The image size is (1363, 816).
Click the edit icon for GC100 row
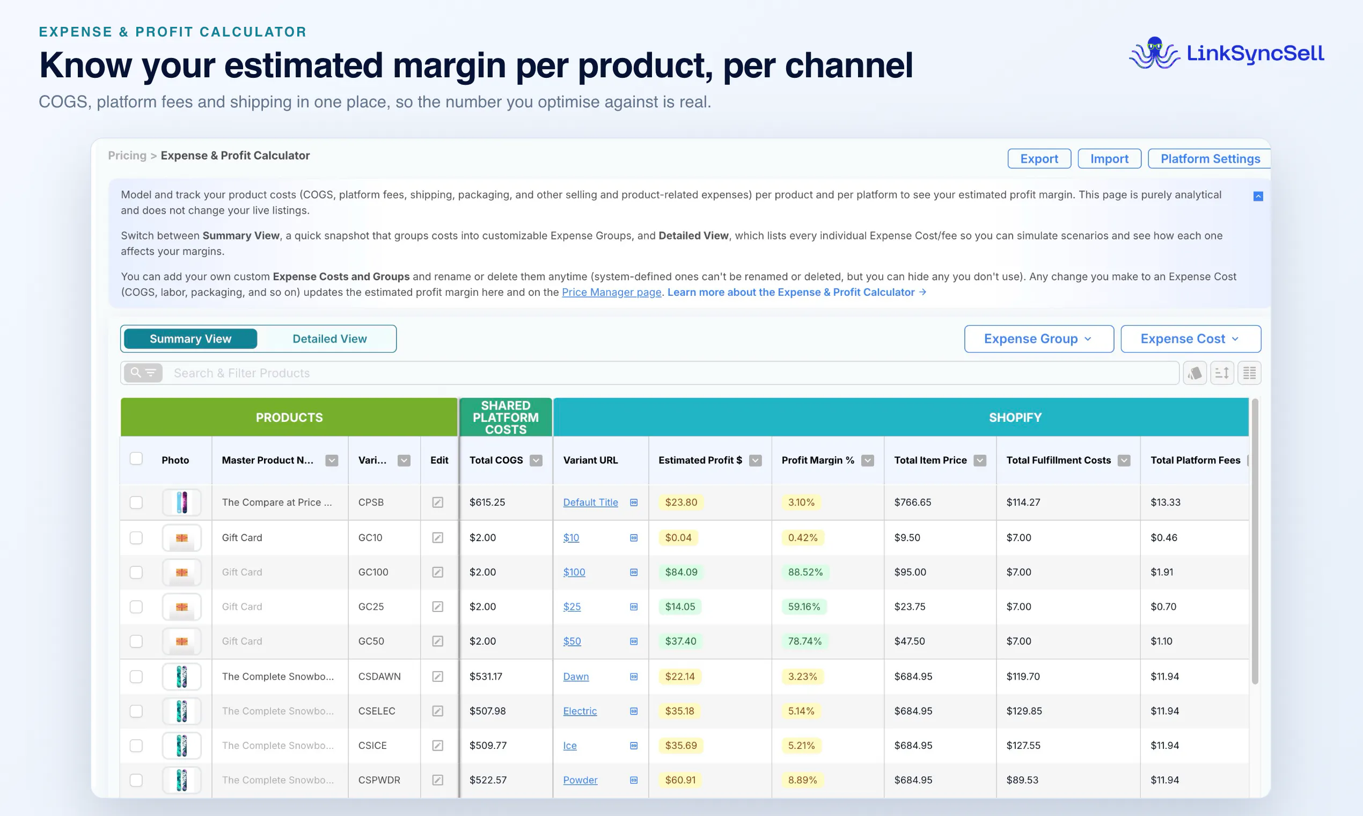click(x=437, y=572)
